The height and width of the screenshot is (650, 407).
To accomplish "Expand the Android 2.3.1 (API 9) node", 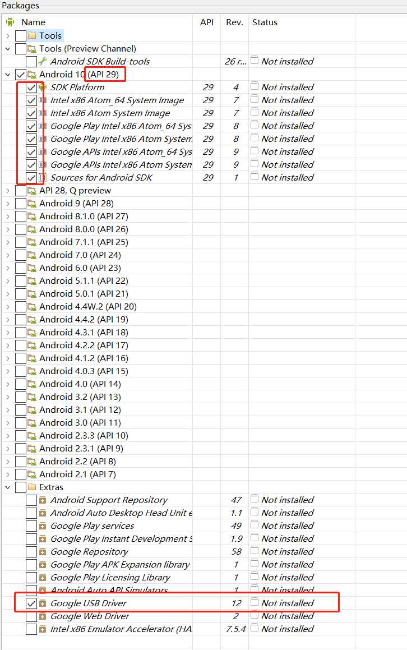I will 7,449.
